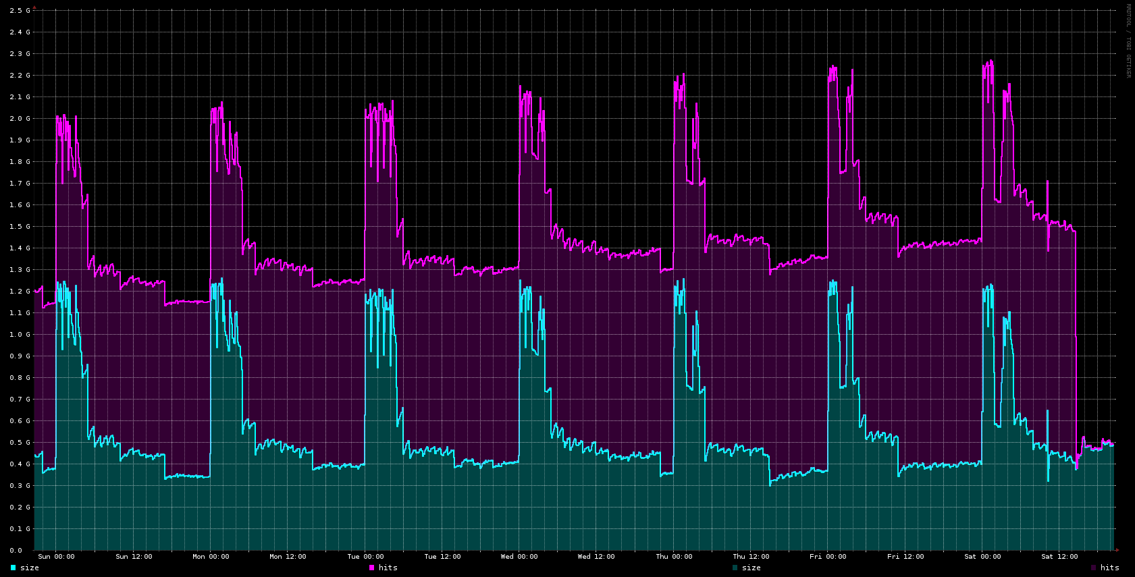Click the cyan size legend swatch
The width and height of the screenshot is (1135, 577).
(13, 568)
